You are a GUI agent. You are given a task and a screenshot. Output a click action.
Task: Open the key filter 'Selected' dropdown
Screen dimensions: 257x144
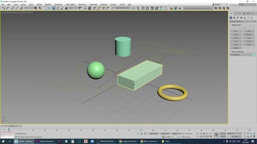click(235, 133)
